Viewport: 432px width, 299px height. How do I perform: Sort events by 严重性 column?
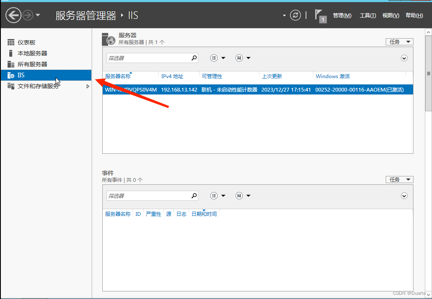tap(153, 214)
